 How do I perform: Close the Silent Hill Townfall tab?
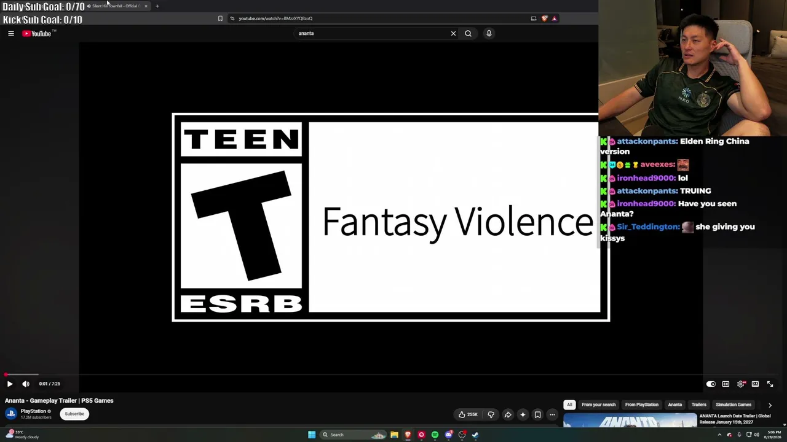point(146,6)
